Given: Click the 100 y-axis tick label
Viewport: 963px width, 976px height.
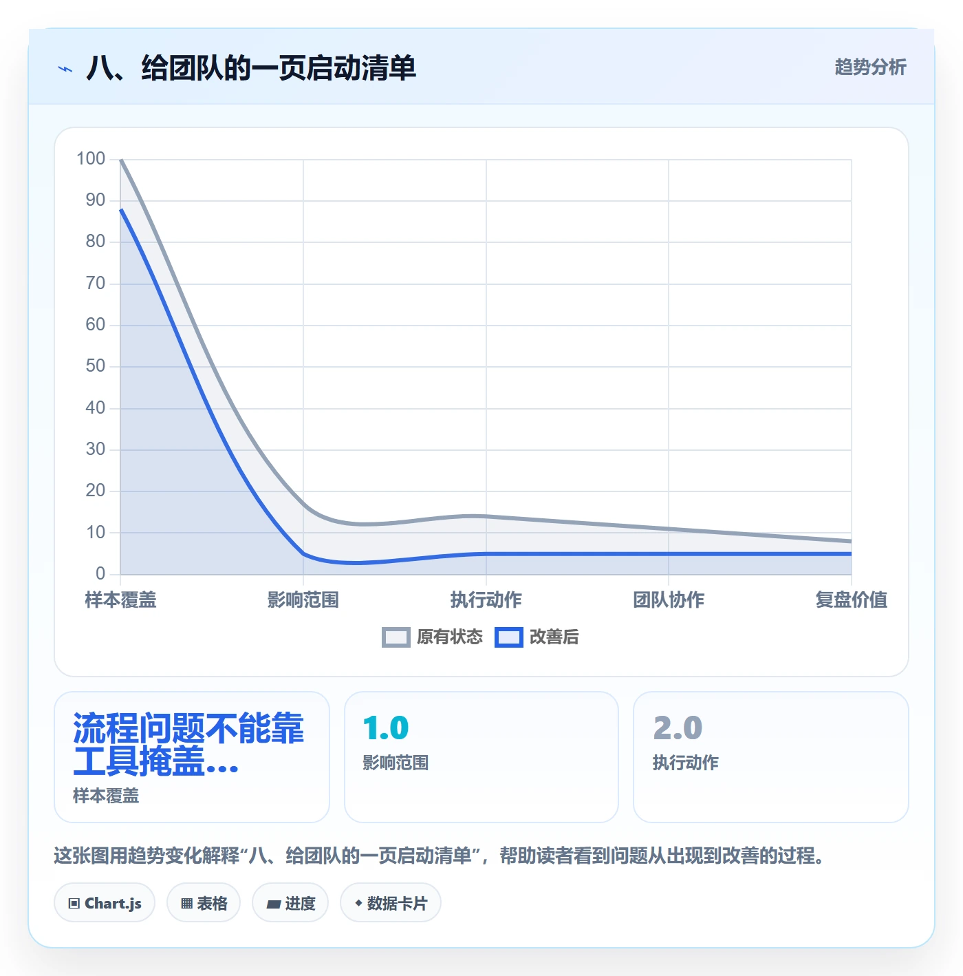Looking at the screenshot, I should pos(91,159).
